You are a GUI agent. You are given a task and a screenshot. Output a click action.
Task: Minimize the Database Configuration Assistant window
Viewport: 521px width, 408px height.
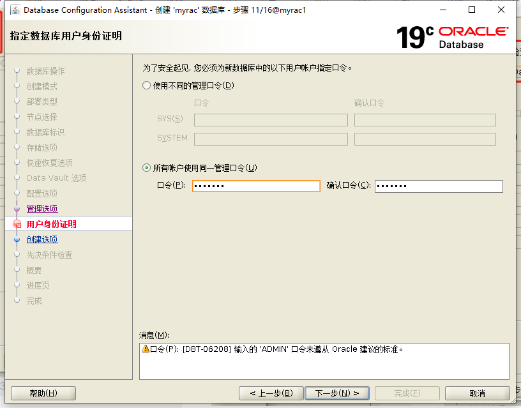(443, 10)
